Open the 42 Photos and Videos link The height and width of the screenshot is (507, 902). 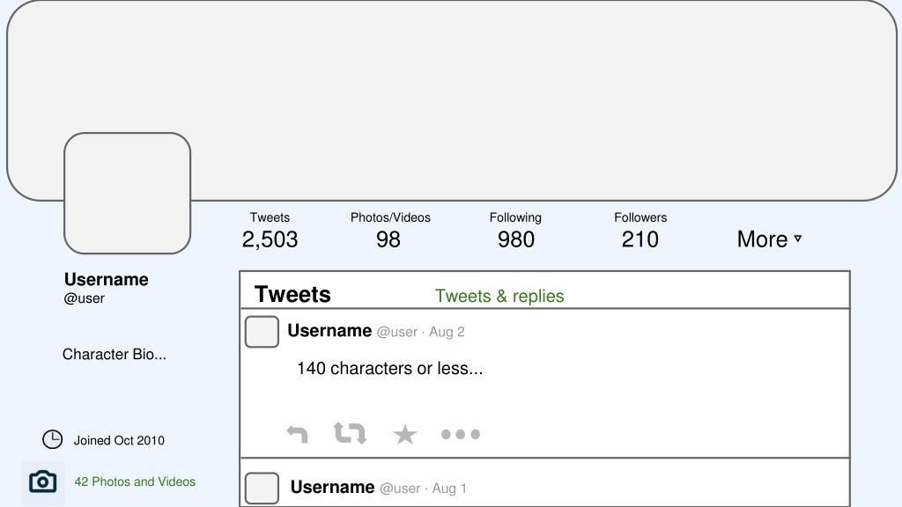click(135, 481)
